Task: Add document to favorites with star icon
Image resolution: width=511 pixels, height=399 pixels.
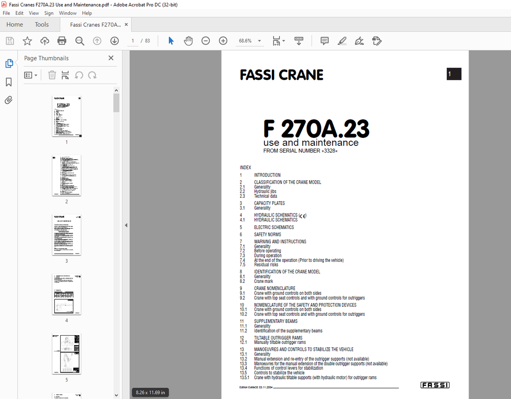Action: 27,41
